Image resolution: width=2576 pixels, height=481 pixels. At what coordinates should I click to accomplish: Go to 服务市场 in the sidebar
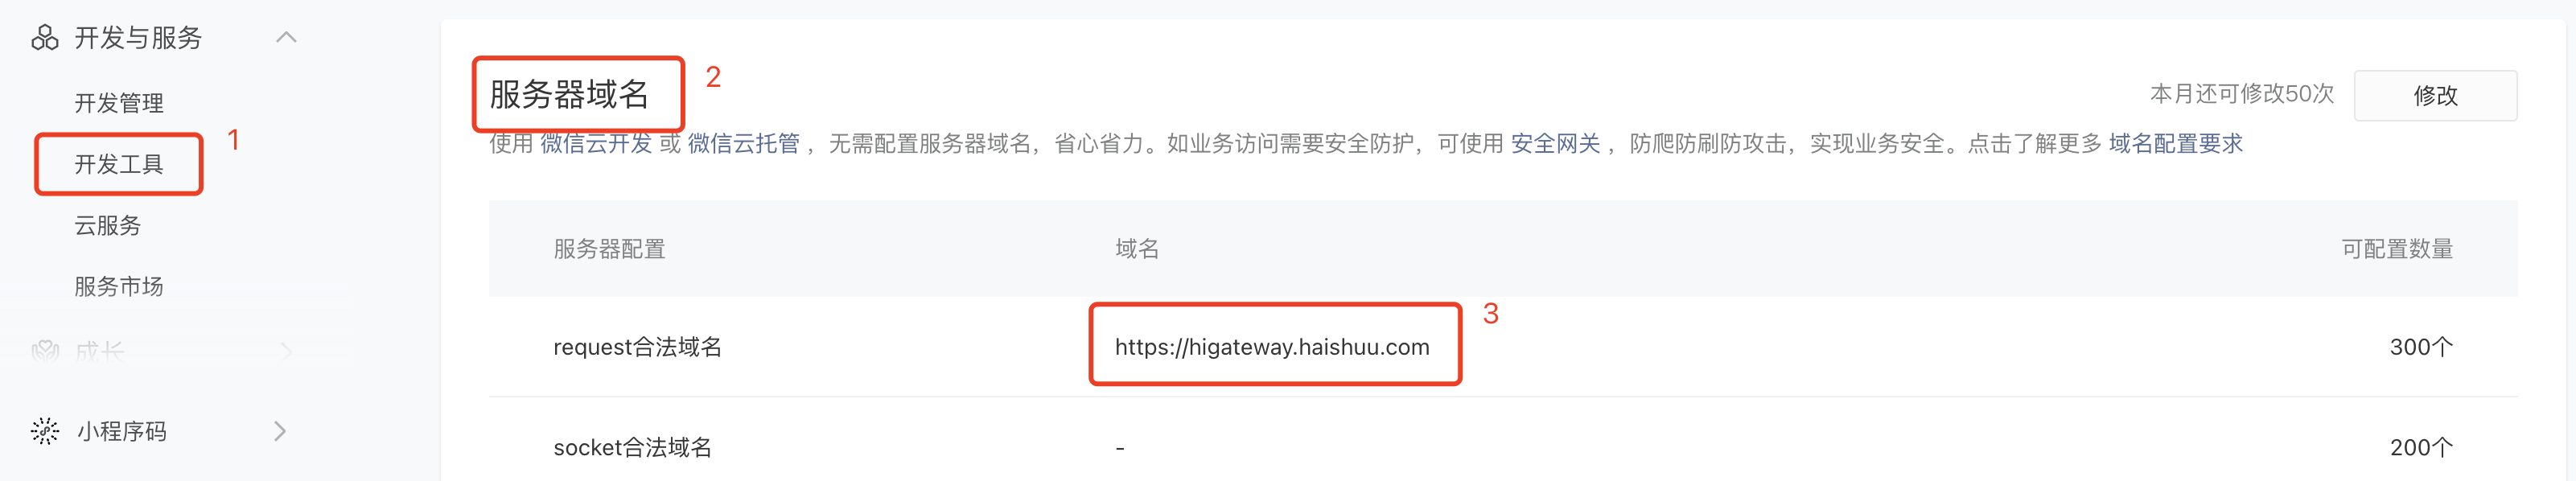pos(119,287)
